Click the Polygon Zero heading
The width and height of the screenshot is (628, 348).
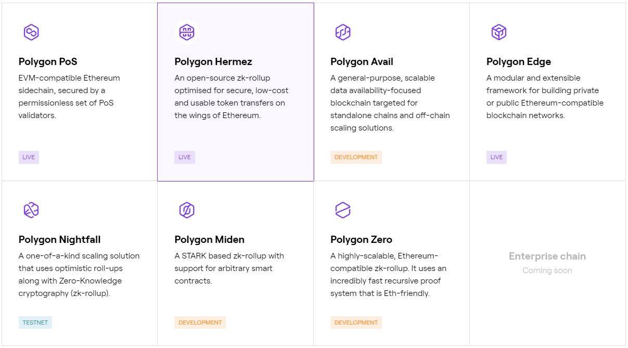(361, 239)
